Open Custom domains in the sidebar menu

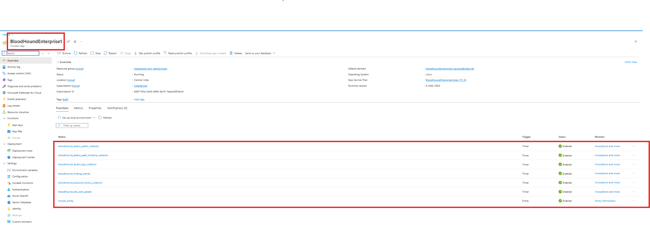point(22,222)
